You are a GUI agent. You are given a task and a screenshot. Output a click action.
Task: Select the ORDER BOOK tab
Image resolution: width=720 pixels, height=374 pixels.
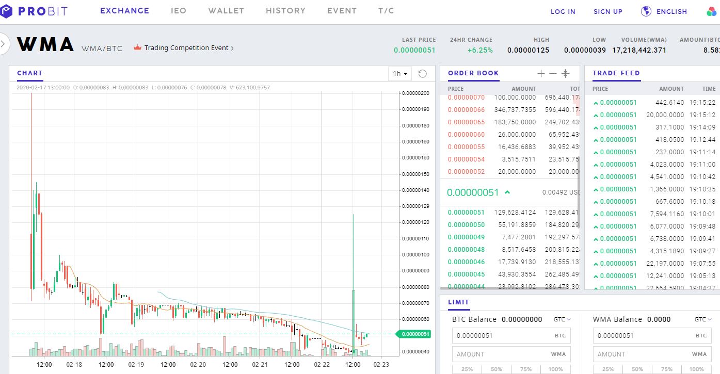coord(473,74)
